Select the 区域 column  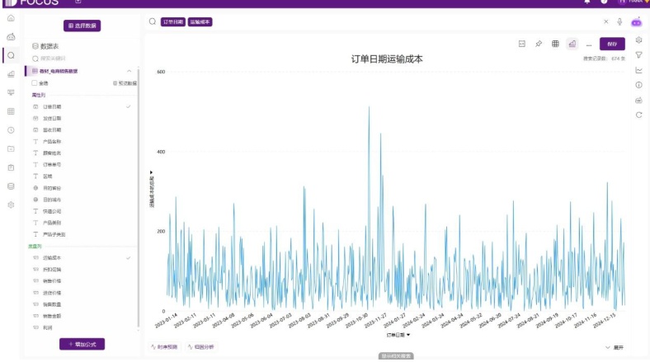(48, 176)
